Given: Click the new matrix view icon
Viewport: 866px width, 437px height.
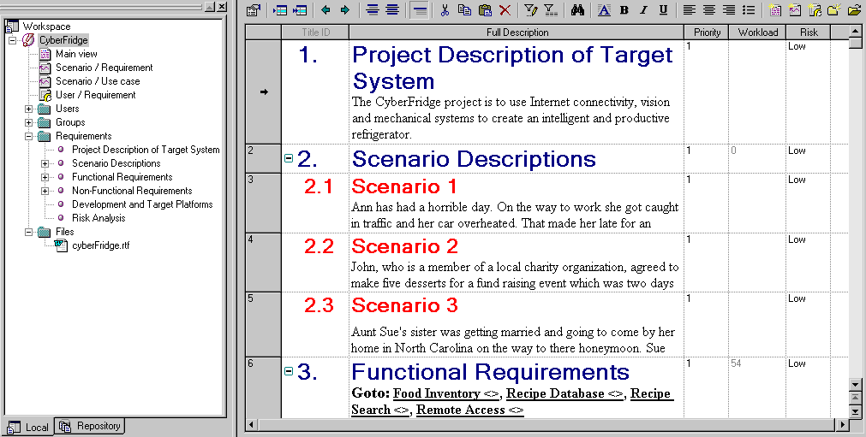Looking at the screenshot, I should pos(795,10).
